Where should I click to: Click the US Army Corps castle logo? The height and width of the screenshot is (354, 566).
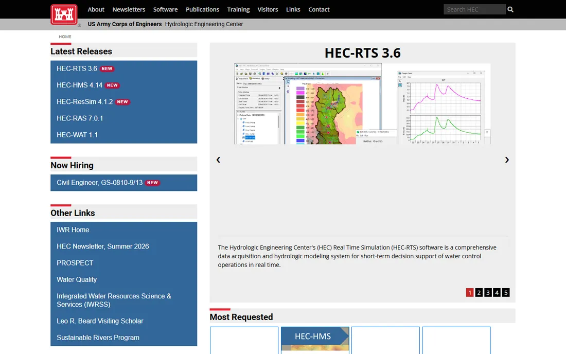64,14
